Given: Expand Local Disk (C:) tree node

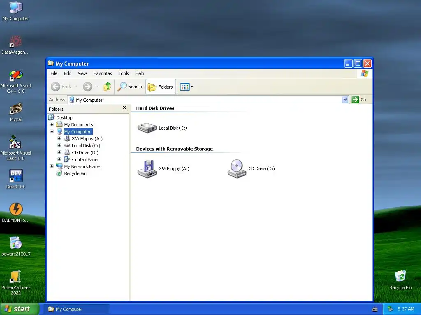Looking at the screenshot, I should 59,146.
